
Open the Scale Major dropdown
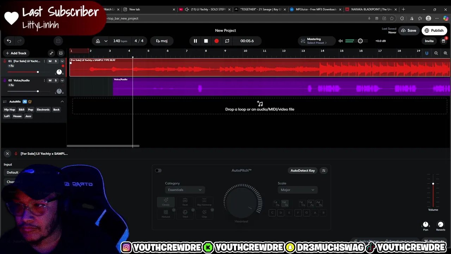pos(298,190)
